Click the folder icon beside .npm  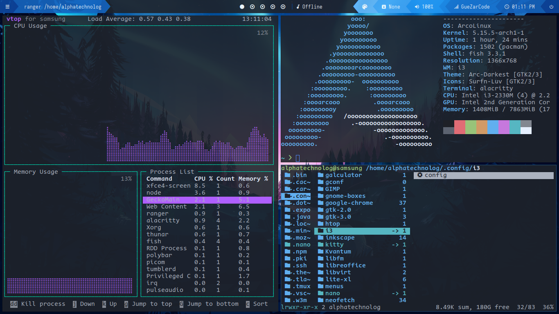coord(288,251)
